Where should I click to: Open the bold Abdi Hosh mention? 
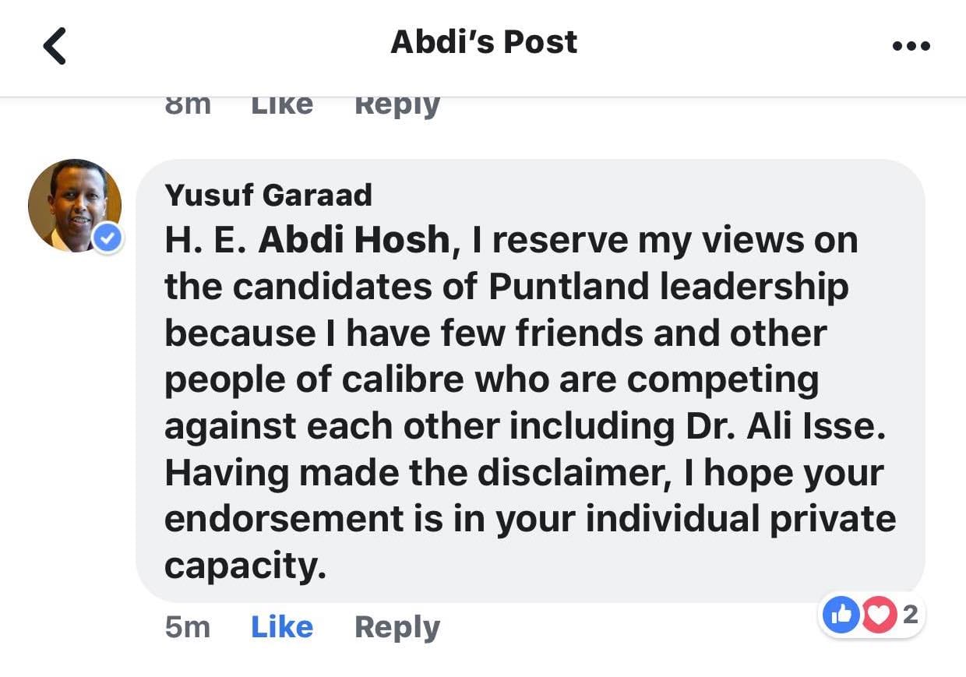[x=354, y=241]
